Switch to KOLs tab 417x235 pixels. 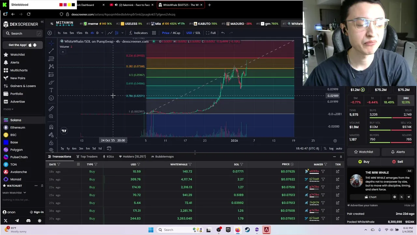click(x=108, y=157)
